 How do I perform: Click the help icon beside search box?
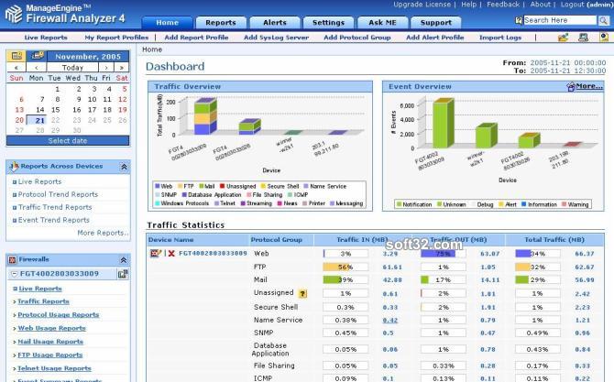[x=519, y=20]
